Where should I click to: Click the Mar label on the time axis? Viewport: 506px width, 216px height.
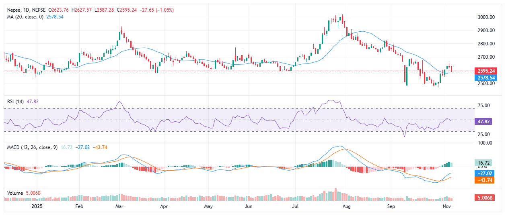(119, 206)
